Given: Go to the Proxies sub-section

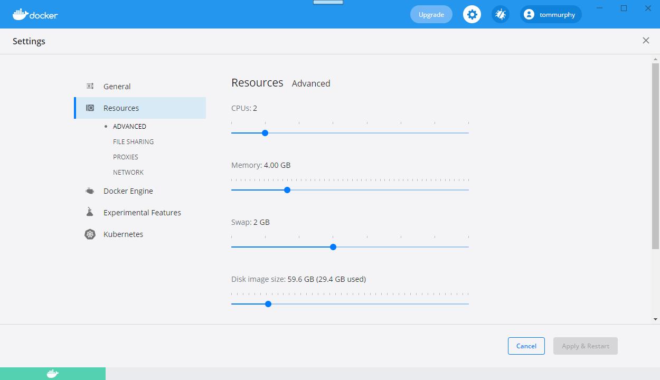Looking at the screenshot, I should 126,157.
